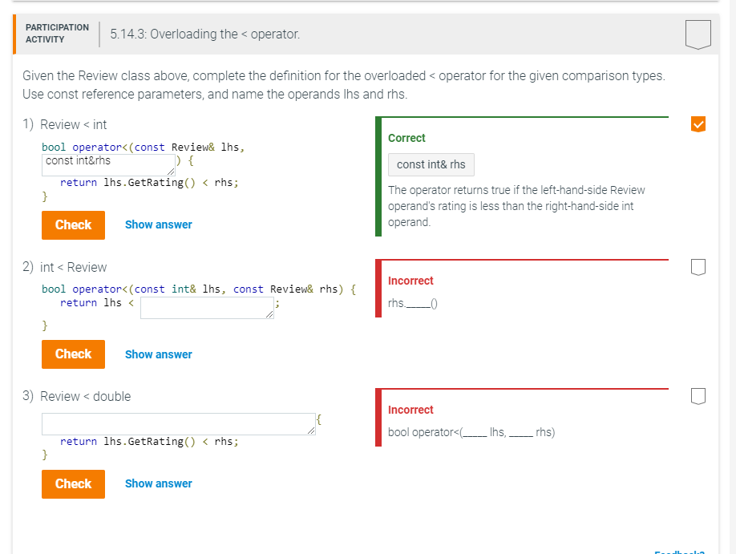The width and height of the screenshot is (736, 554).
Task: Click the resize handle of question 3's answer box
Action: pyautogui.click(x=311, y=430)
